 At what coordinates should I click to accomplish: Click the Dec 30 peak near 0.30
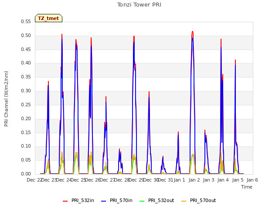pyautogui.click(x=149, y=92)
